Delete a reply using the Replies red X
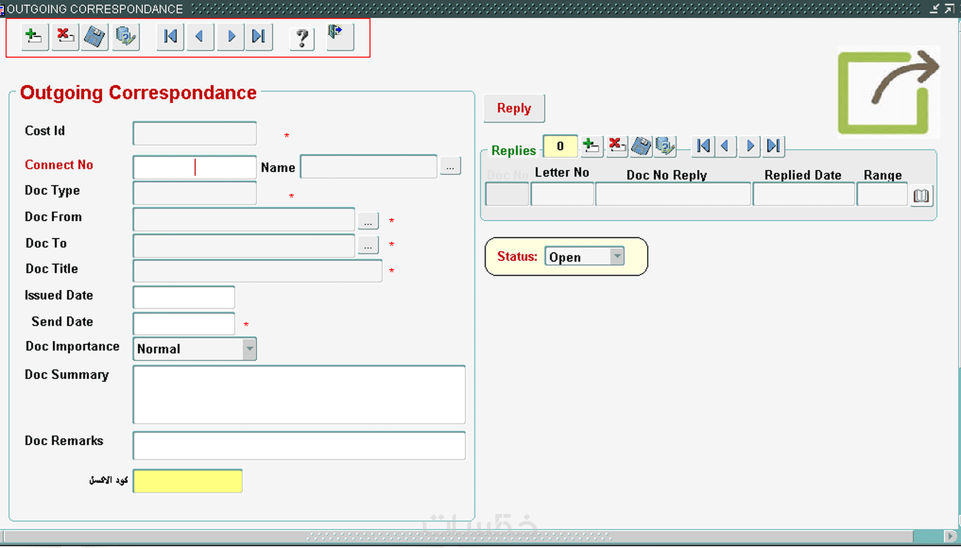The height and width of the screenshot is (548, 961). tap(616, 146)
